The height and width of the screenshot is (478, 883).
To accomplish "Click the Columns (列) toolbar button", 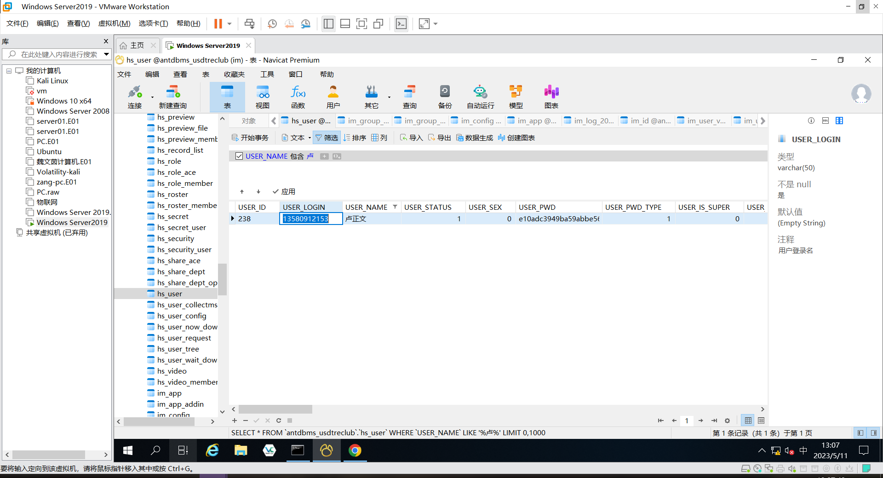I will point(379,138).
